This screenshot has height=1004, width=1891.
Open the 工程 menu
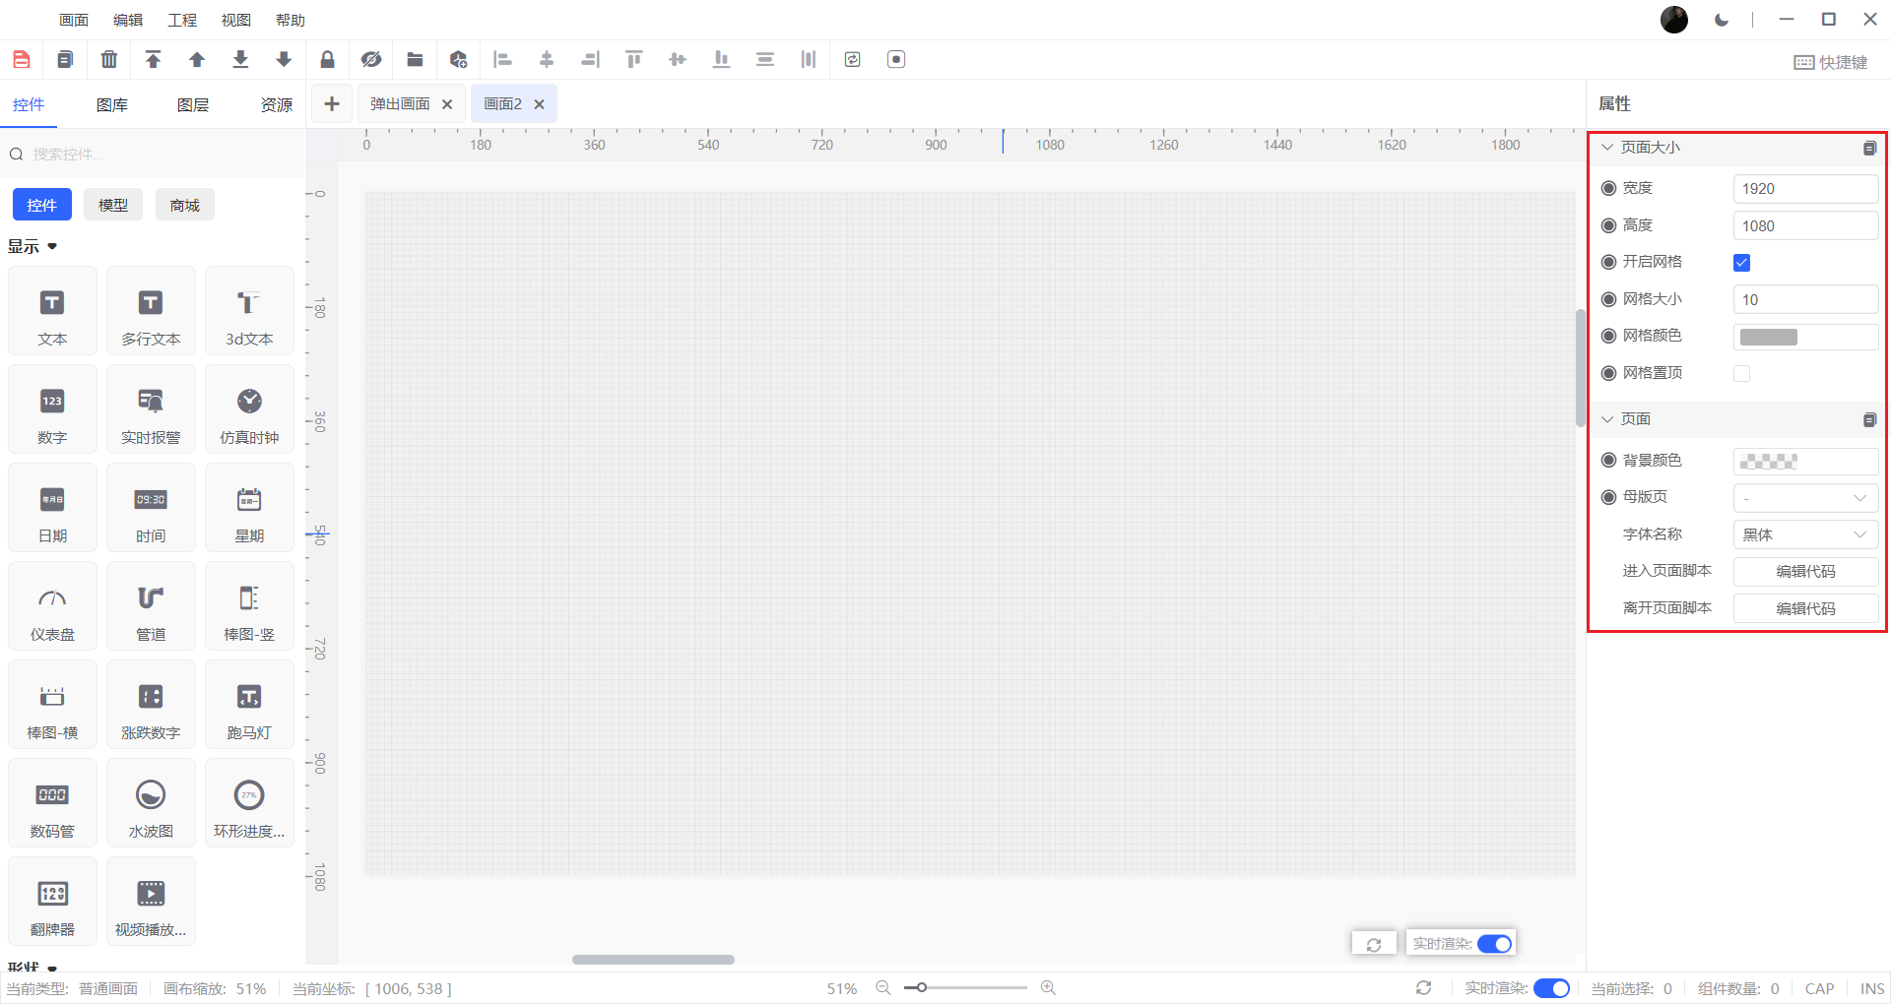pos(182,20)
